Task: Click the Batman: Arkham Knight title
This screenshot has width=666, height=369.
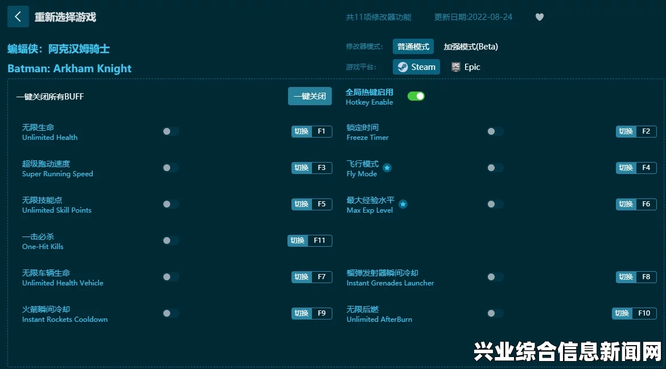Action: coord(69,68)
